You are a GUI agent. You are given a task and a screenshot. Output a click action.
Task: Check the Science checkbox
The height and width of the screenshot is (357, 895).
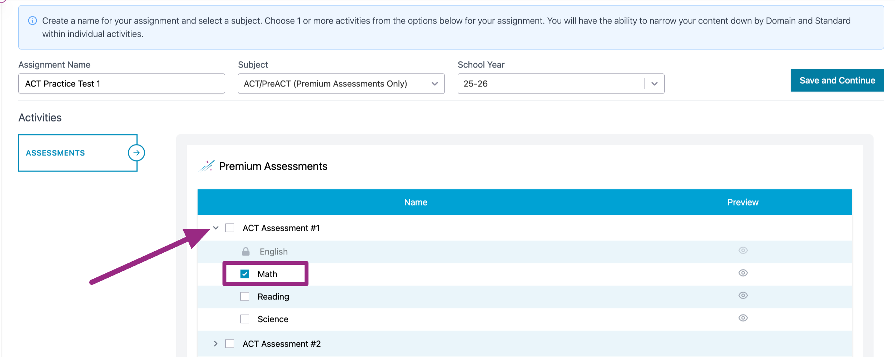pos(245,319)
